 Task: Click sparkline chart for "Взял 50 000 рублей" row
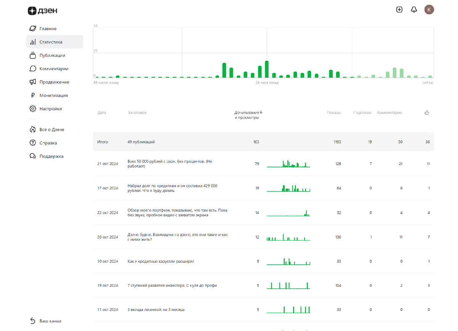pos(289,164)
